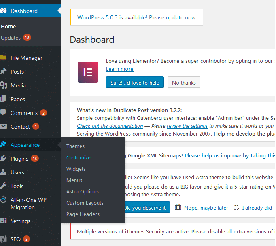Go to the Home submenu
The width and height of the screenshot is (276, 246).
pyautogui.click(x=8, y=27)
